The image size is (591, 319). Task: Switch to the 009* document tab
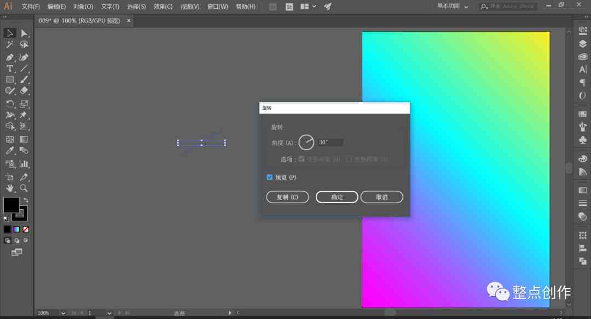click(x=79, y=21)
